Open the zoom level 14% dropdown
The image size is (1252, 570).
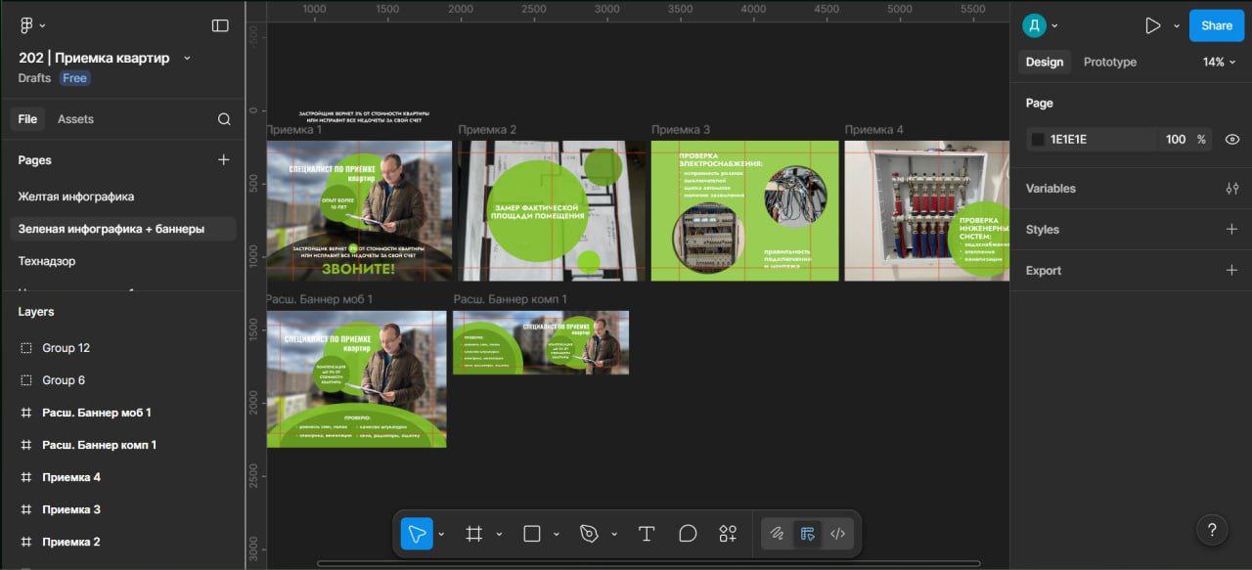tap(1219, 62)
